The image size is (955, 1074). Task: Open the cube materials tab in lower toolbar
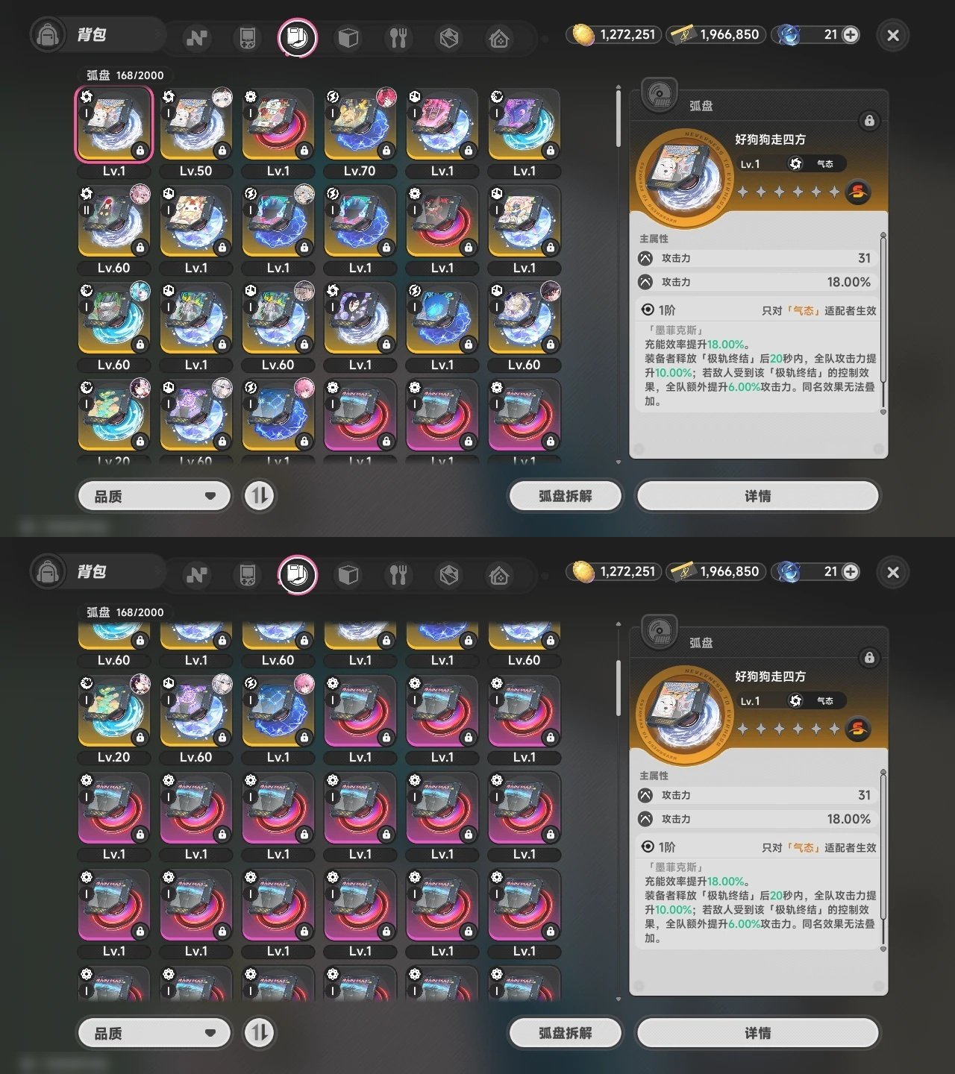coord(348,575)
